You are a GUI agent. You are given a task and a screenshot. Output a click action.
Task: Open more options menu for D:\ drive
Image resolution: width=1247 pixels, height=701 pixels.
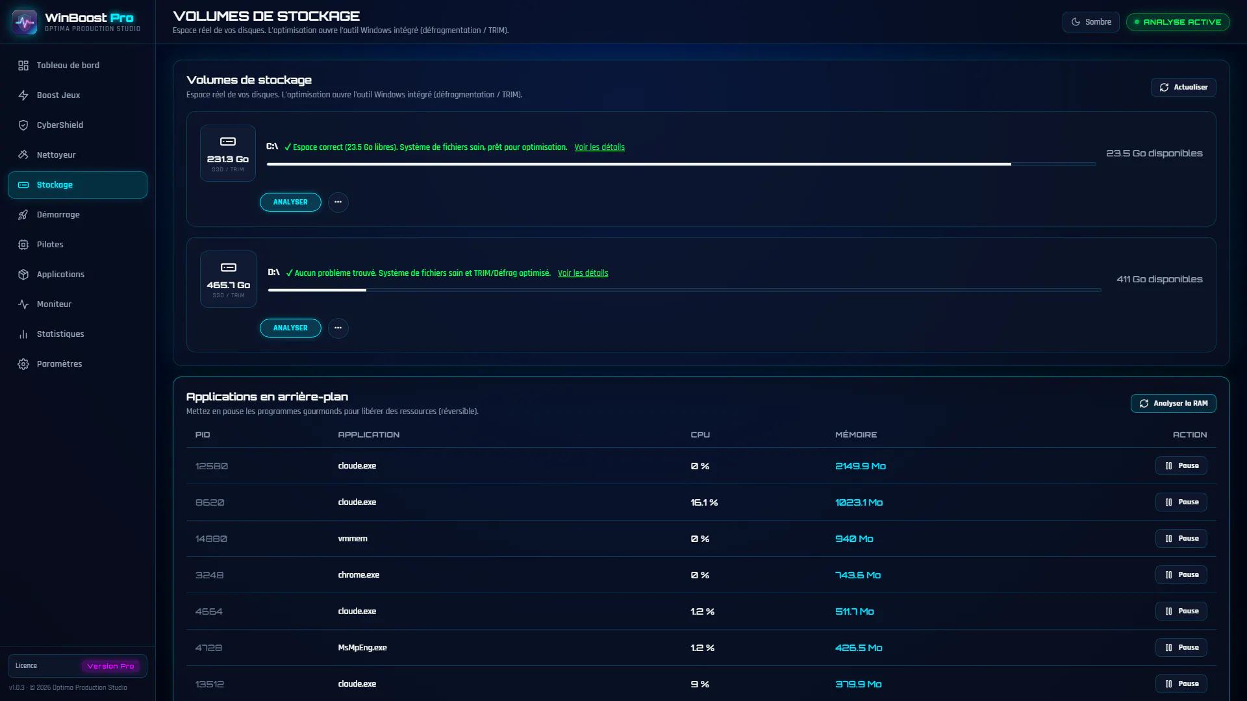pyautogui.click(x=338, y=328)
